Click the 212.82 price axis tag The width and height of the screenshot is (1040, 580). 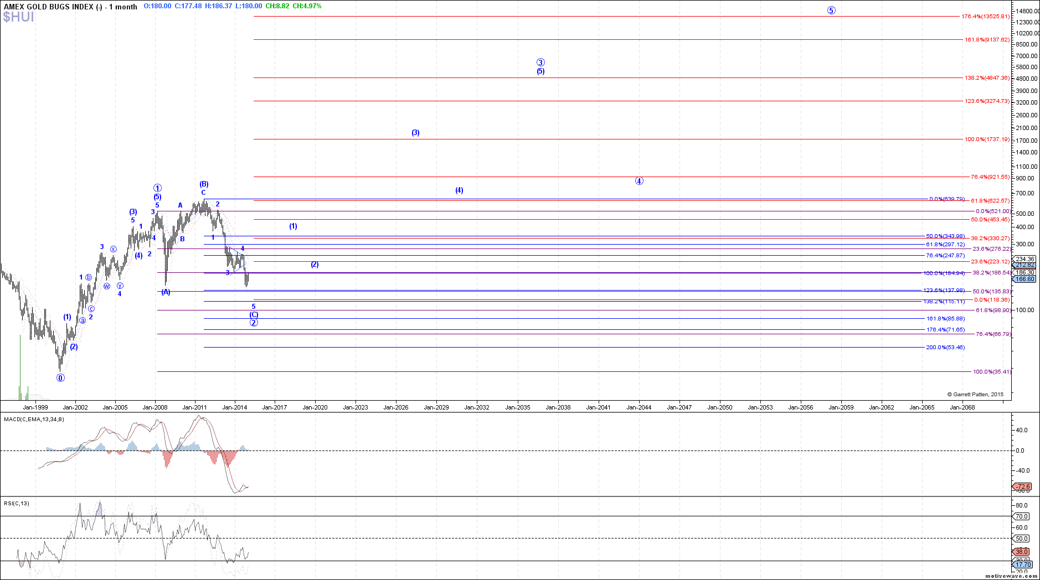click(1025, 265)
